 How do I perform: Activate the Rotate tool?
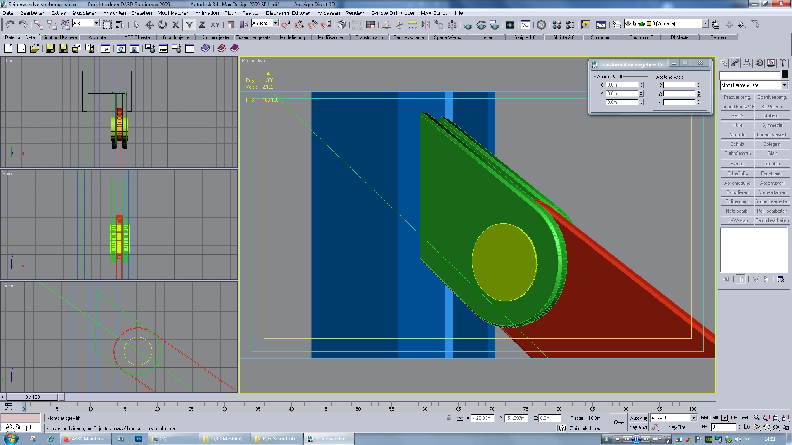[x=163, y=25]
